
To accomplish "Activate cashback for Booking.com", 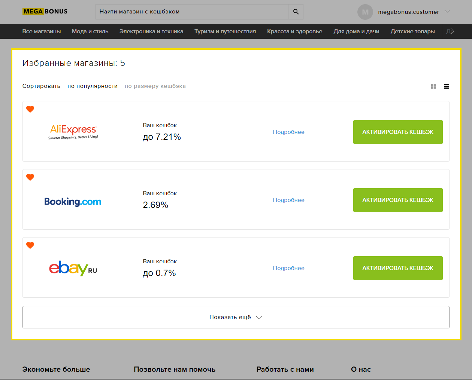I will pos(398,200).
